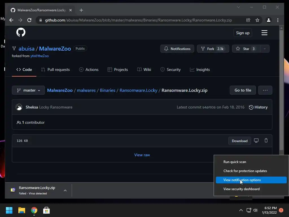Open Chrome's tab search chevron
This screenshot has height=217, width=289.
coord(238,7)
